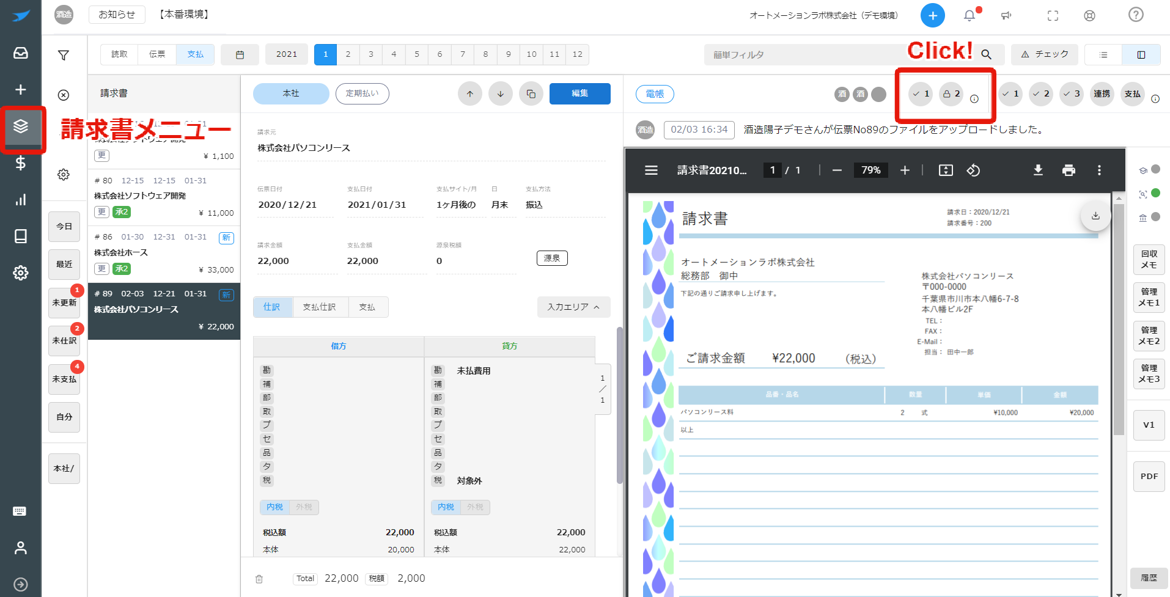Click the お知らせ button
Screen dimensions: 1170x597
(117, 15)
